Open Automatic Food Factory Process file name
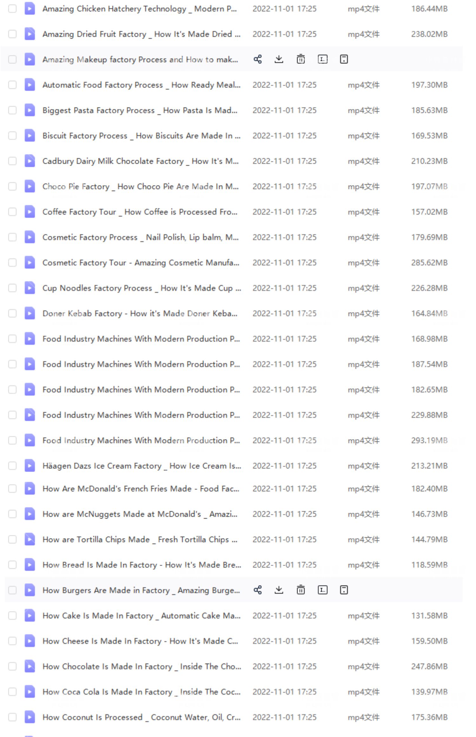 pos(142,85)
